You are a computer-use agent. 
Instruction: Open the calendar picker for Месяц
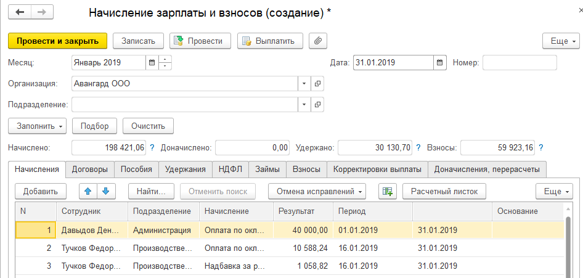pyautogui.click(x=151, y=63)
